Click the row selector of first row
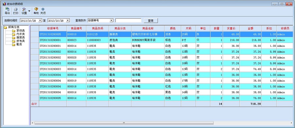The width and height of the screenshot is (295, 128). (35, 34)
